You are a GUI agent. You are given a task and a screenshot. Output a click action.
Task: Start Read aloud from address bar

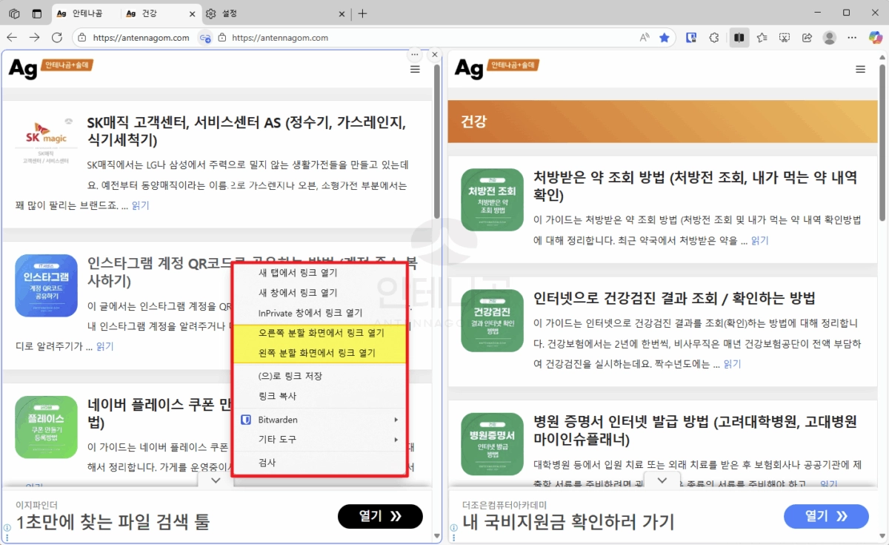[x=645, y=38]
